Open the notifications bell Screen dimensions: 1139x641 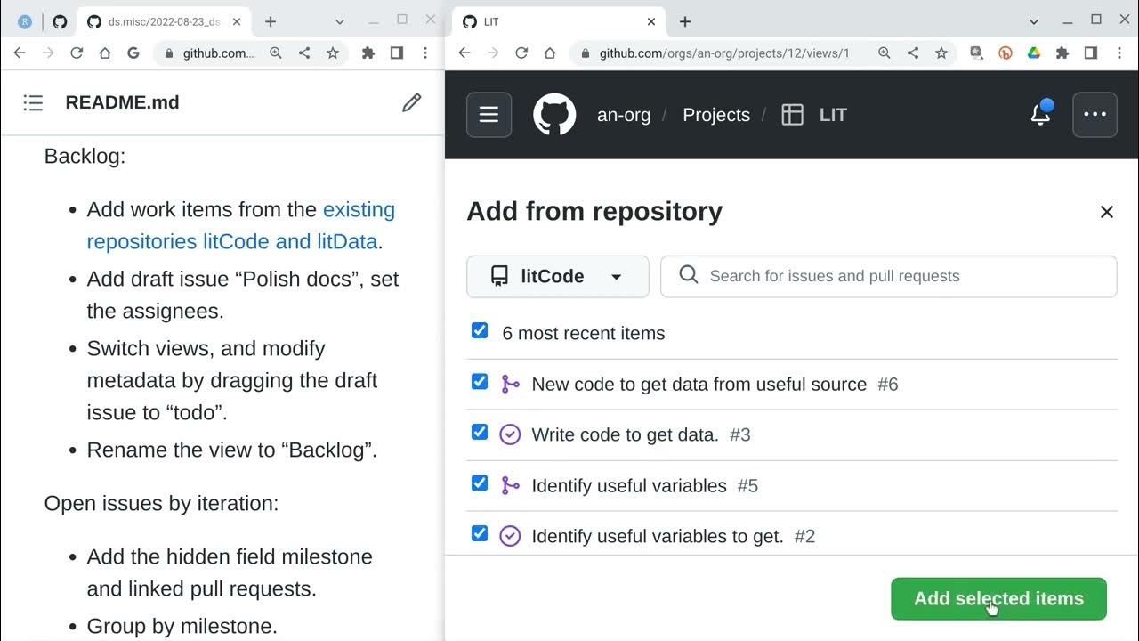click(x=1040, y=114)
